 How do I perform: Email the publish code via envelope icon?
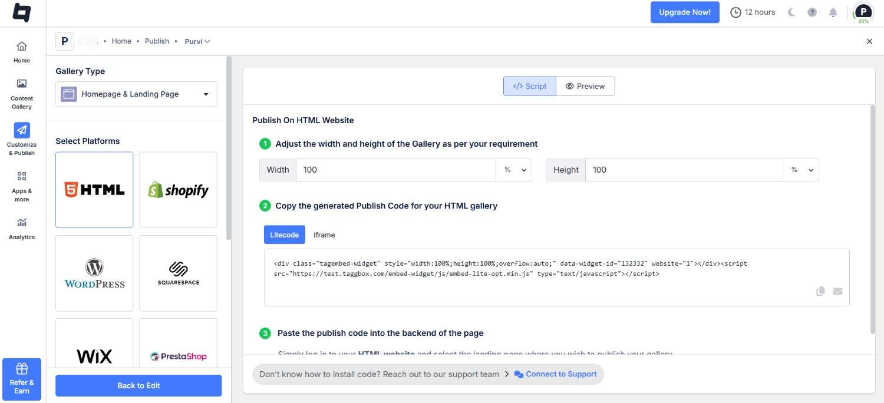pyautogui.click(x=837, y=290)
